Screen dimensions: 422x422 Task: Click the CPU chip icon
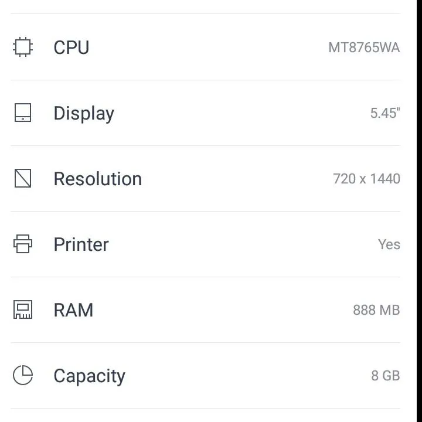(23, 47)
